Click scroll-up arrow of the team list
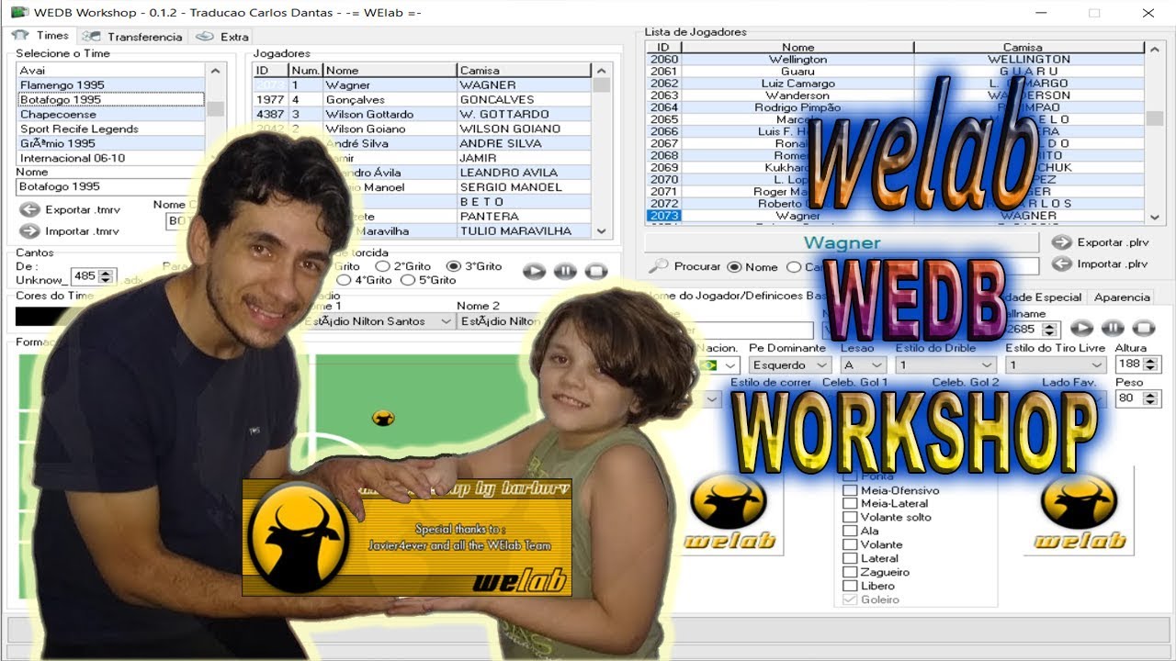Image resolution: width=1176 pixels, height=661 pixels. (x=215, y=70)
